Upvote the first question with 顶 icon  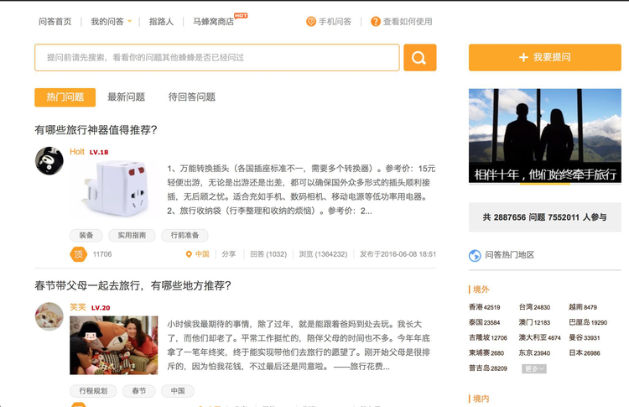tap(78, 253)
